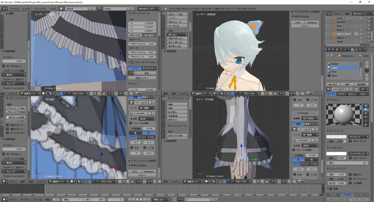Open the Object constraints chain tab icon
The image size is (374, 202).
[341, 49]
